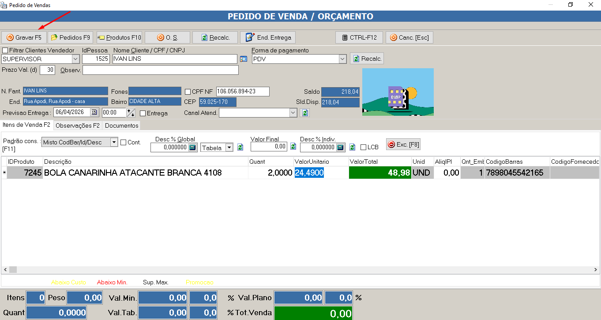Click the Observ. text input field
Screen dimensions: 601x320
click(160, 70)
